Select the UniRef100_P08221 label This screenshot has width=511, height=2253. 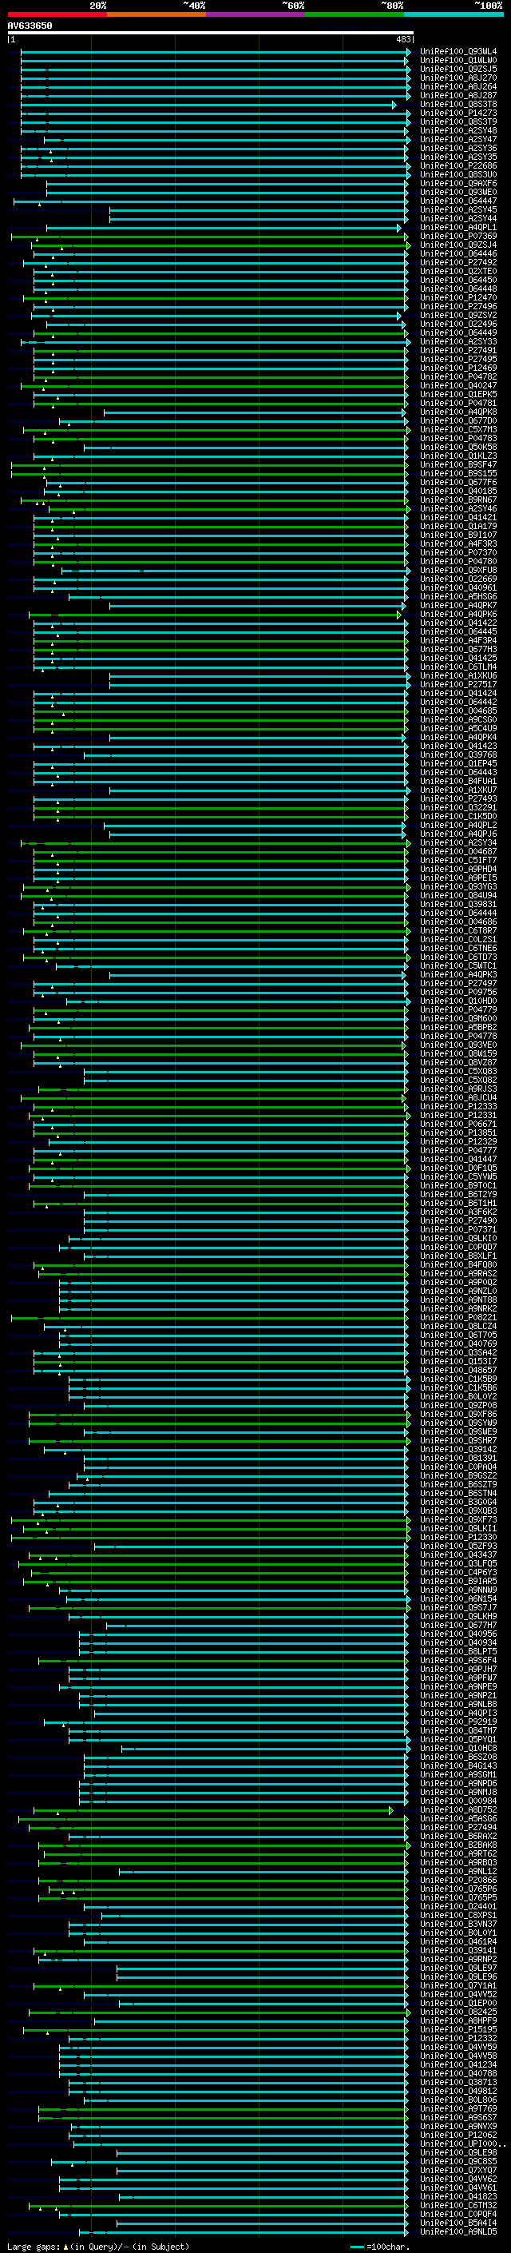pos(458,1317)
